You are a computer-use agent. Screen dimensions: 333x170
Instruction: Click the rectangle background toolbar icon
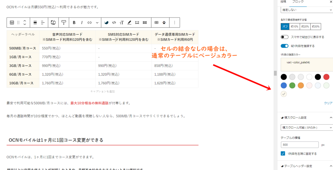tap(137, 22)
